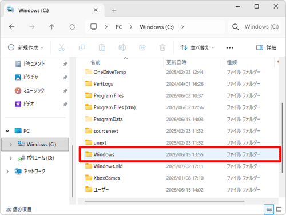Select the Cut scissors icon

click(62, 47)
